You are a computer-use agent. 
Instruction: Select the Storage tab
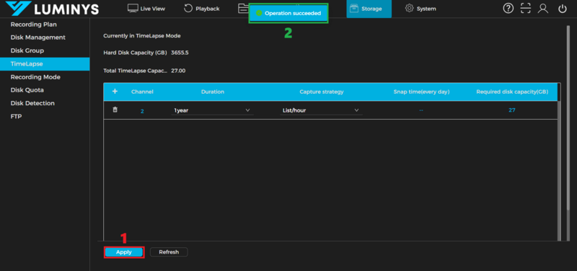(x=369, y=9)
